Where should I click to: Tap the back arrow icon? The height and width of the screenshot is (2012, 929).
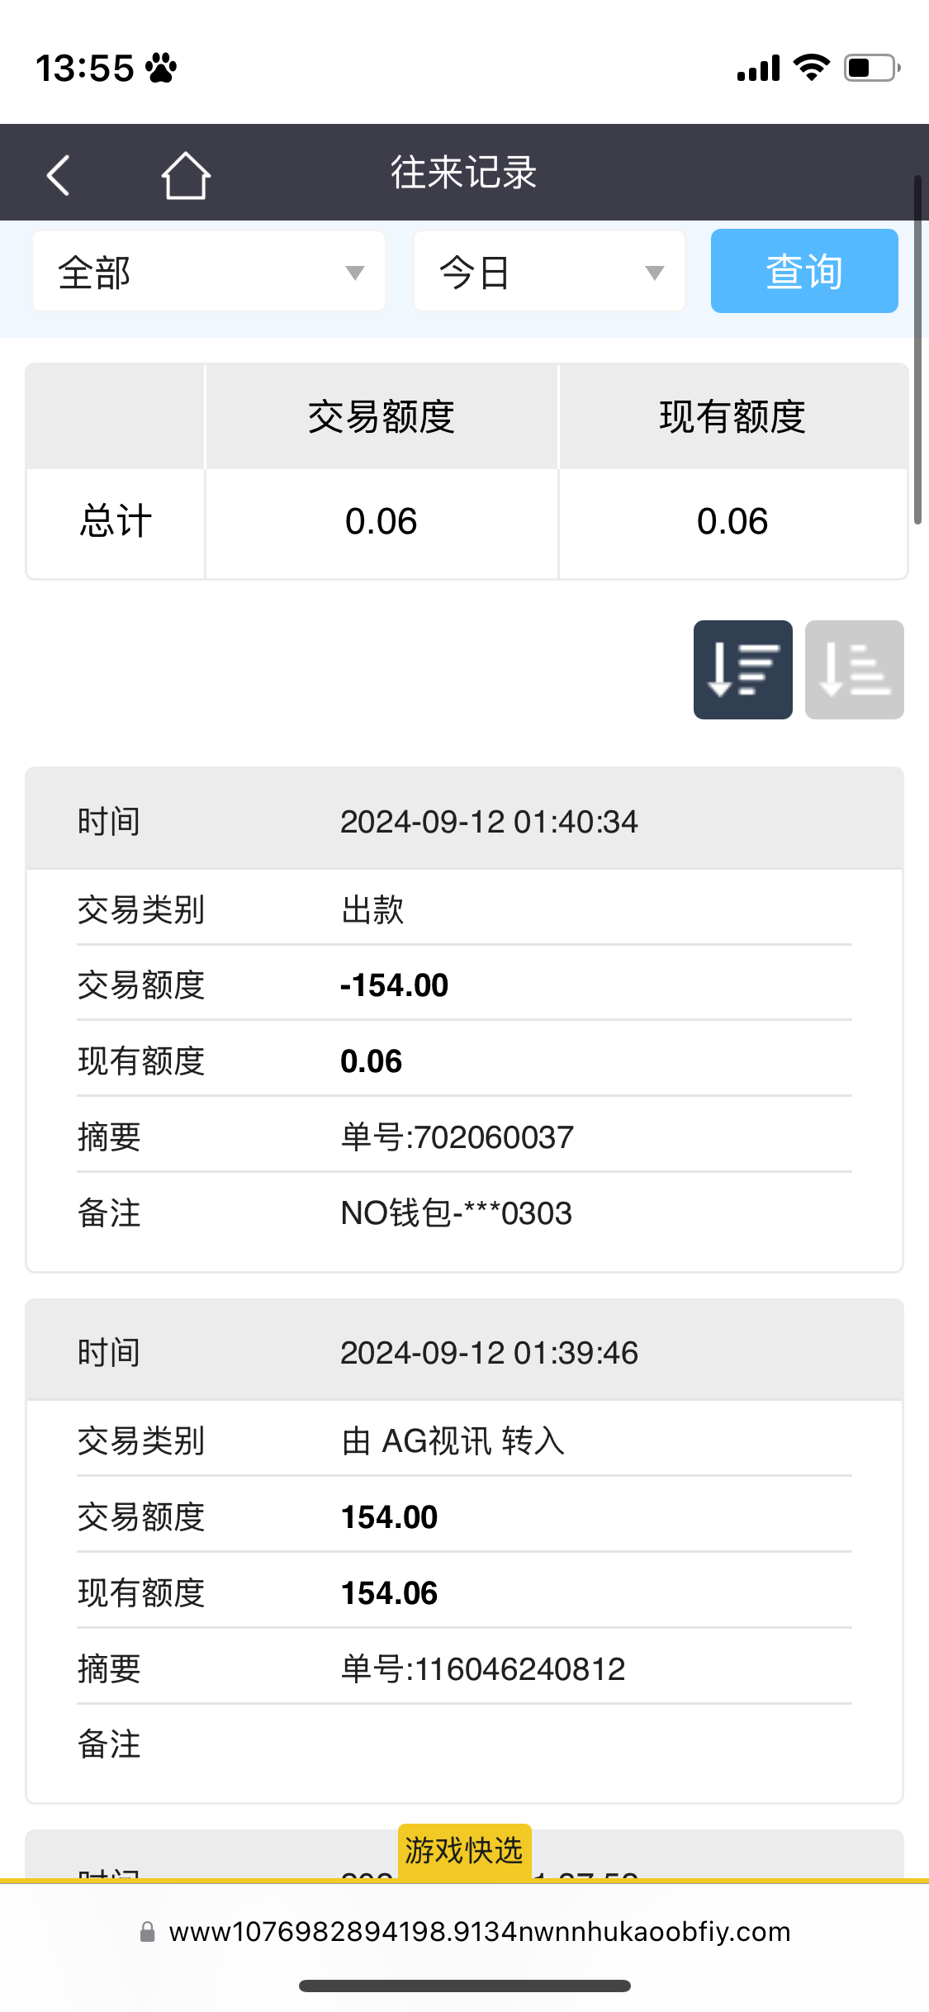tap(58, 175)
